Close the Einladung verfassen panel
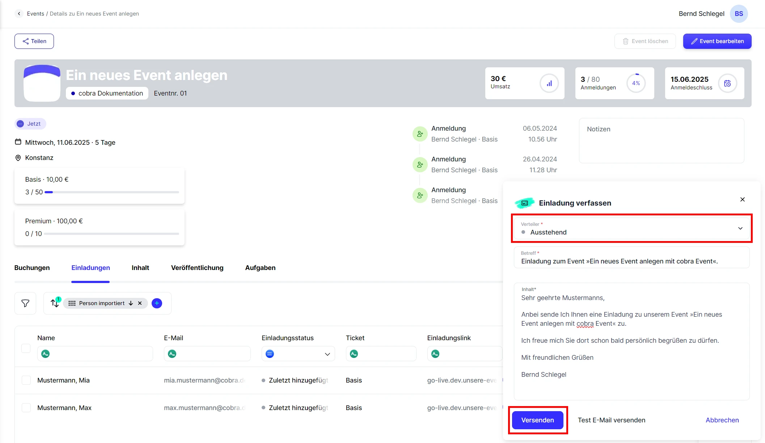The height and width of the screenshot is (443, 765). (x=743, y=199)
